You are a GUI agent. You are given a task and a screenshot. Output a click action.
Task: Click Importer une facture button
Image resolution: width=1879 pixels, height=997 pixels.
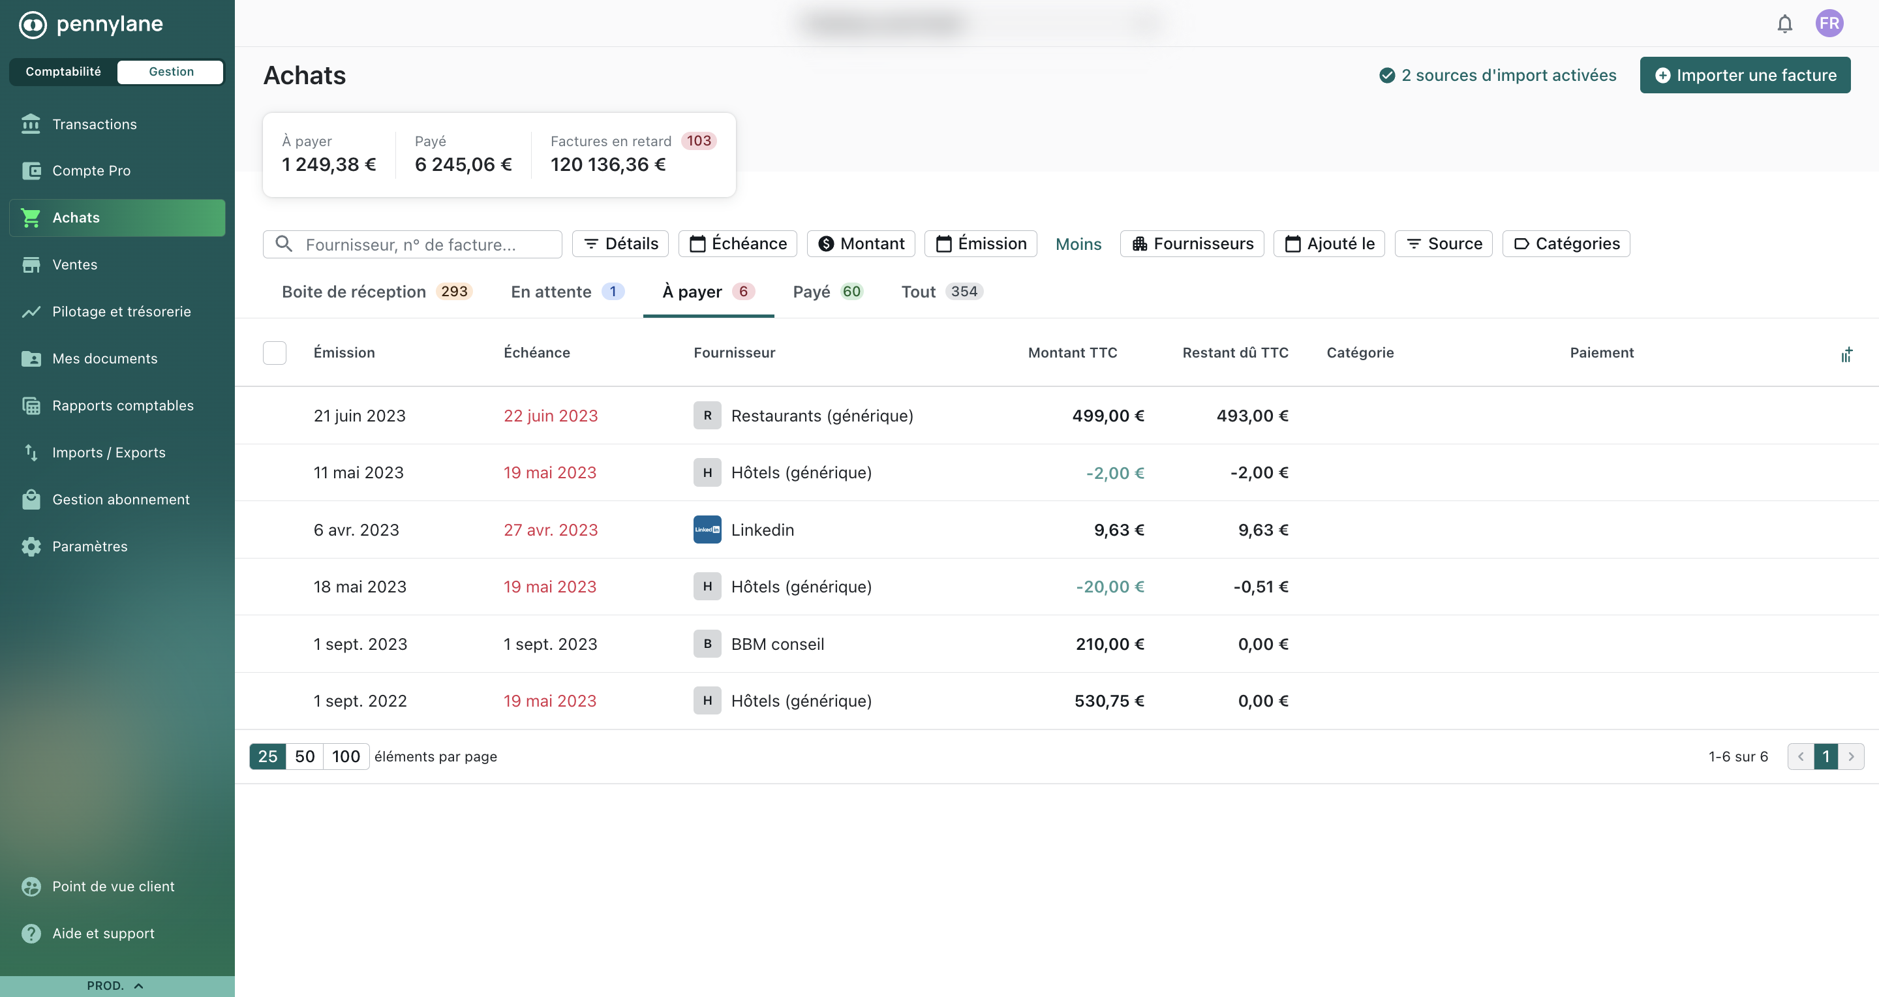pos(1745,75)
